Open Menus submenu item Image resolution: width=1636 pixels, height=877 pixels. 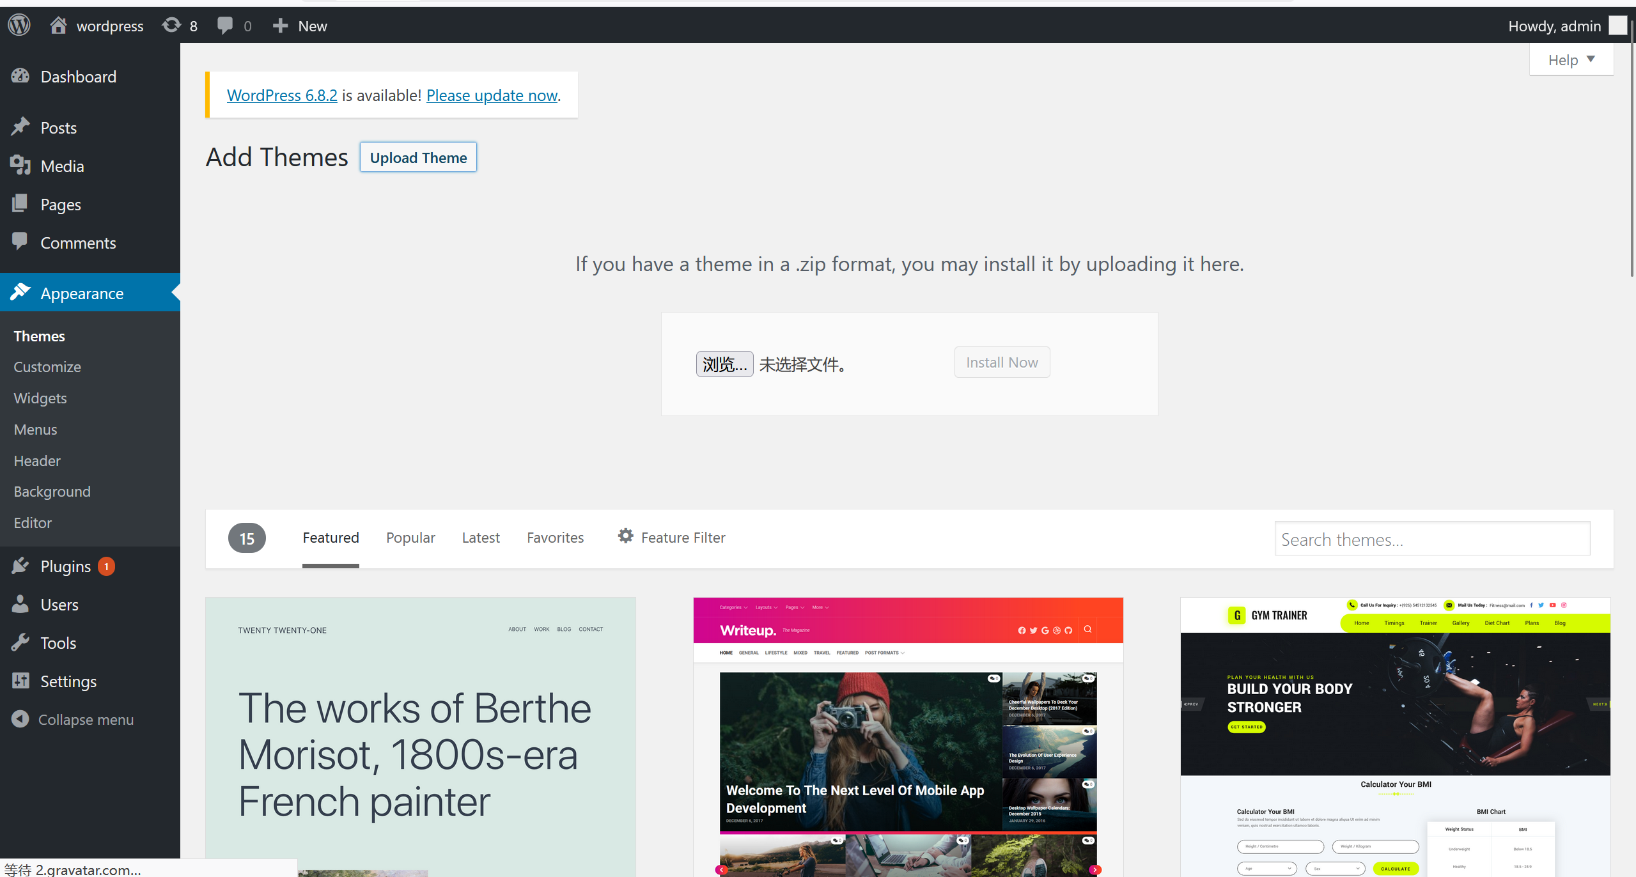[35, 430]
